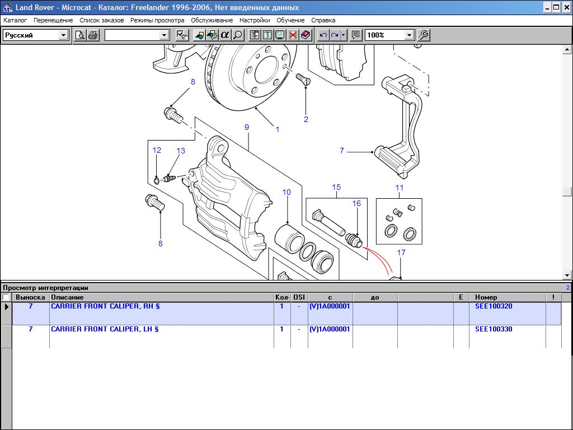Click callout number 11 on diagram
This screenshot has height=430, width=573.
(400, 188)
